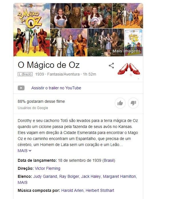Open Judy Garland cast link
The width and height of the screenshot is (183, 199).
45,176
